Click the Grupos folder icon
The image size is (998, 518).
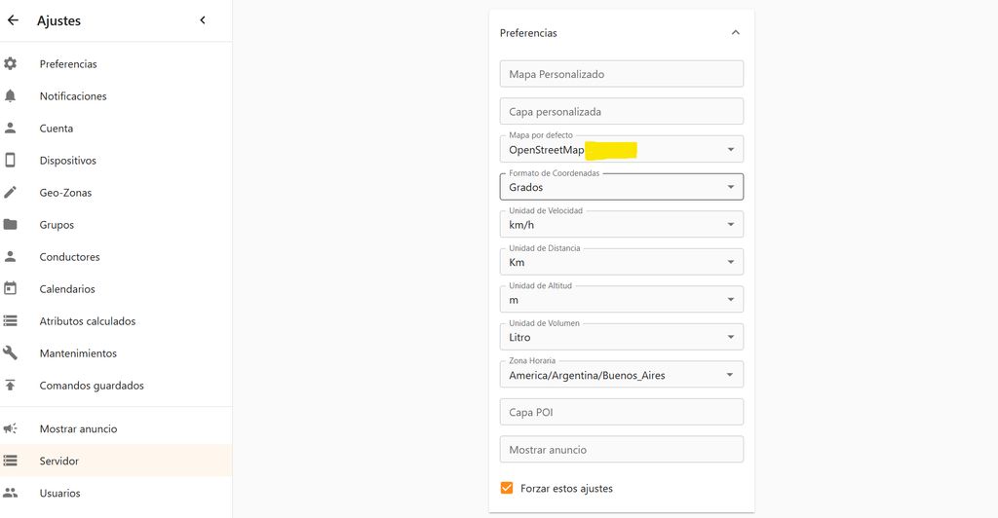pos(11,225)
